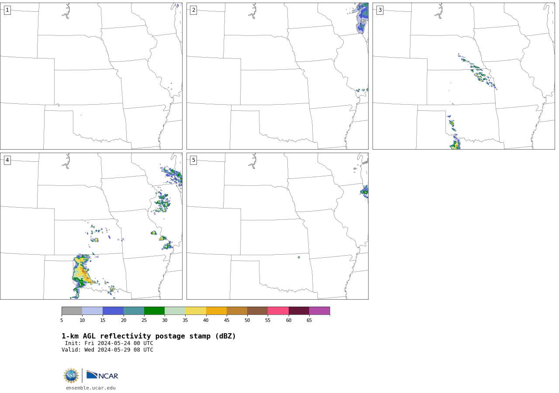Click the dark green 25-30 dBZ swatch
559x393 pixels.
154,311
